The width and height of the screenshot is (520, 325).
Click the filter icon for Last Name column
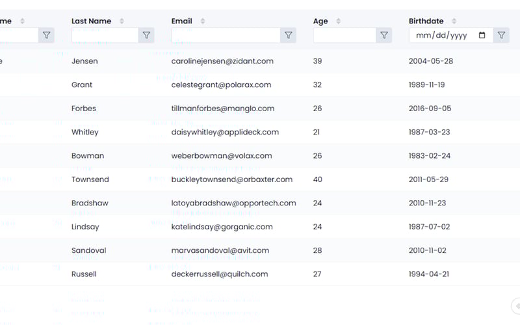point(146,35)
